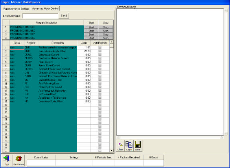Image resolution: width=230 pixels, height=168 pixels.
Task: Click the Value column header
Action: [84, 43]
